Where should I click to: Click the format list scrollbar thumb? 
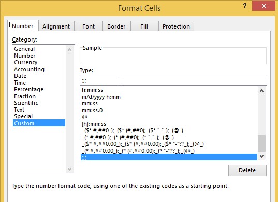pos(261,143)
